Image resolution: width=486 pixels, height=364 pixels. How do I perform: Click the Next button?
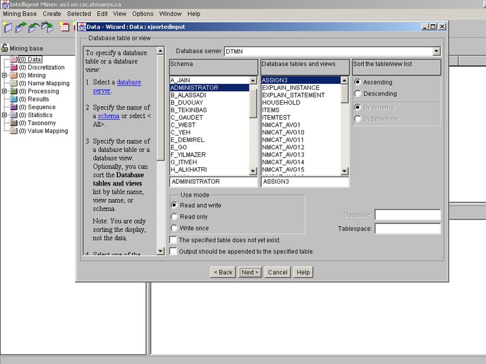tap(250, 272)
